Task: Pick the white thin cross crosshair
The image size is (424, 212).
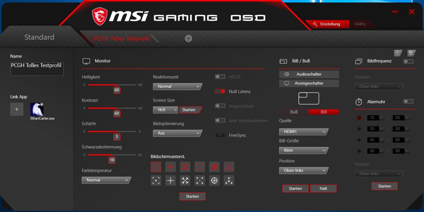Action: pyautogui.click(x=171, y=181)
